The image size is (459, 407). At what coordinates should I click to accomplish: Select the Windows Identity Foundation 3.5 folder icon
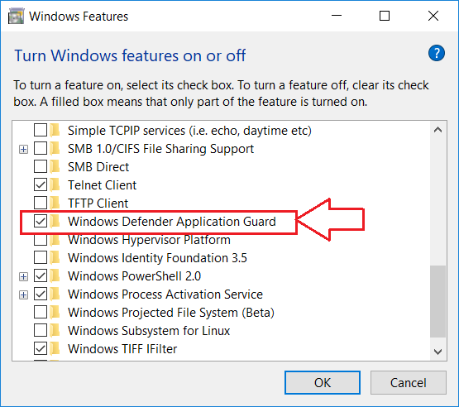pos(55,258)
